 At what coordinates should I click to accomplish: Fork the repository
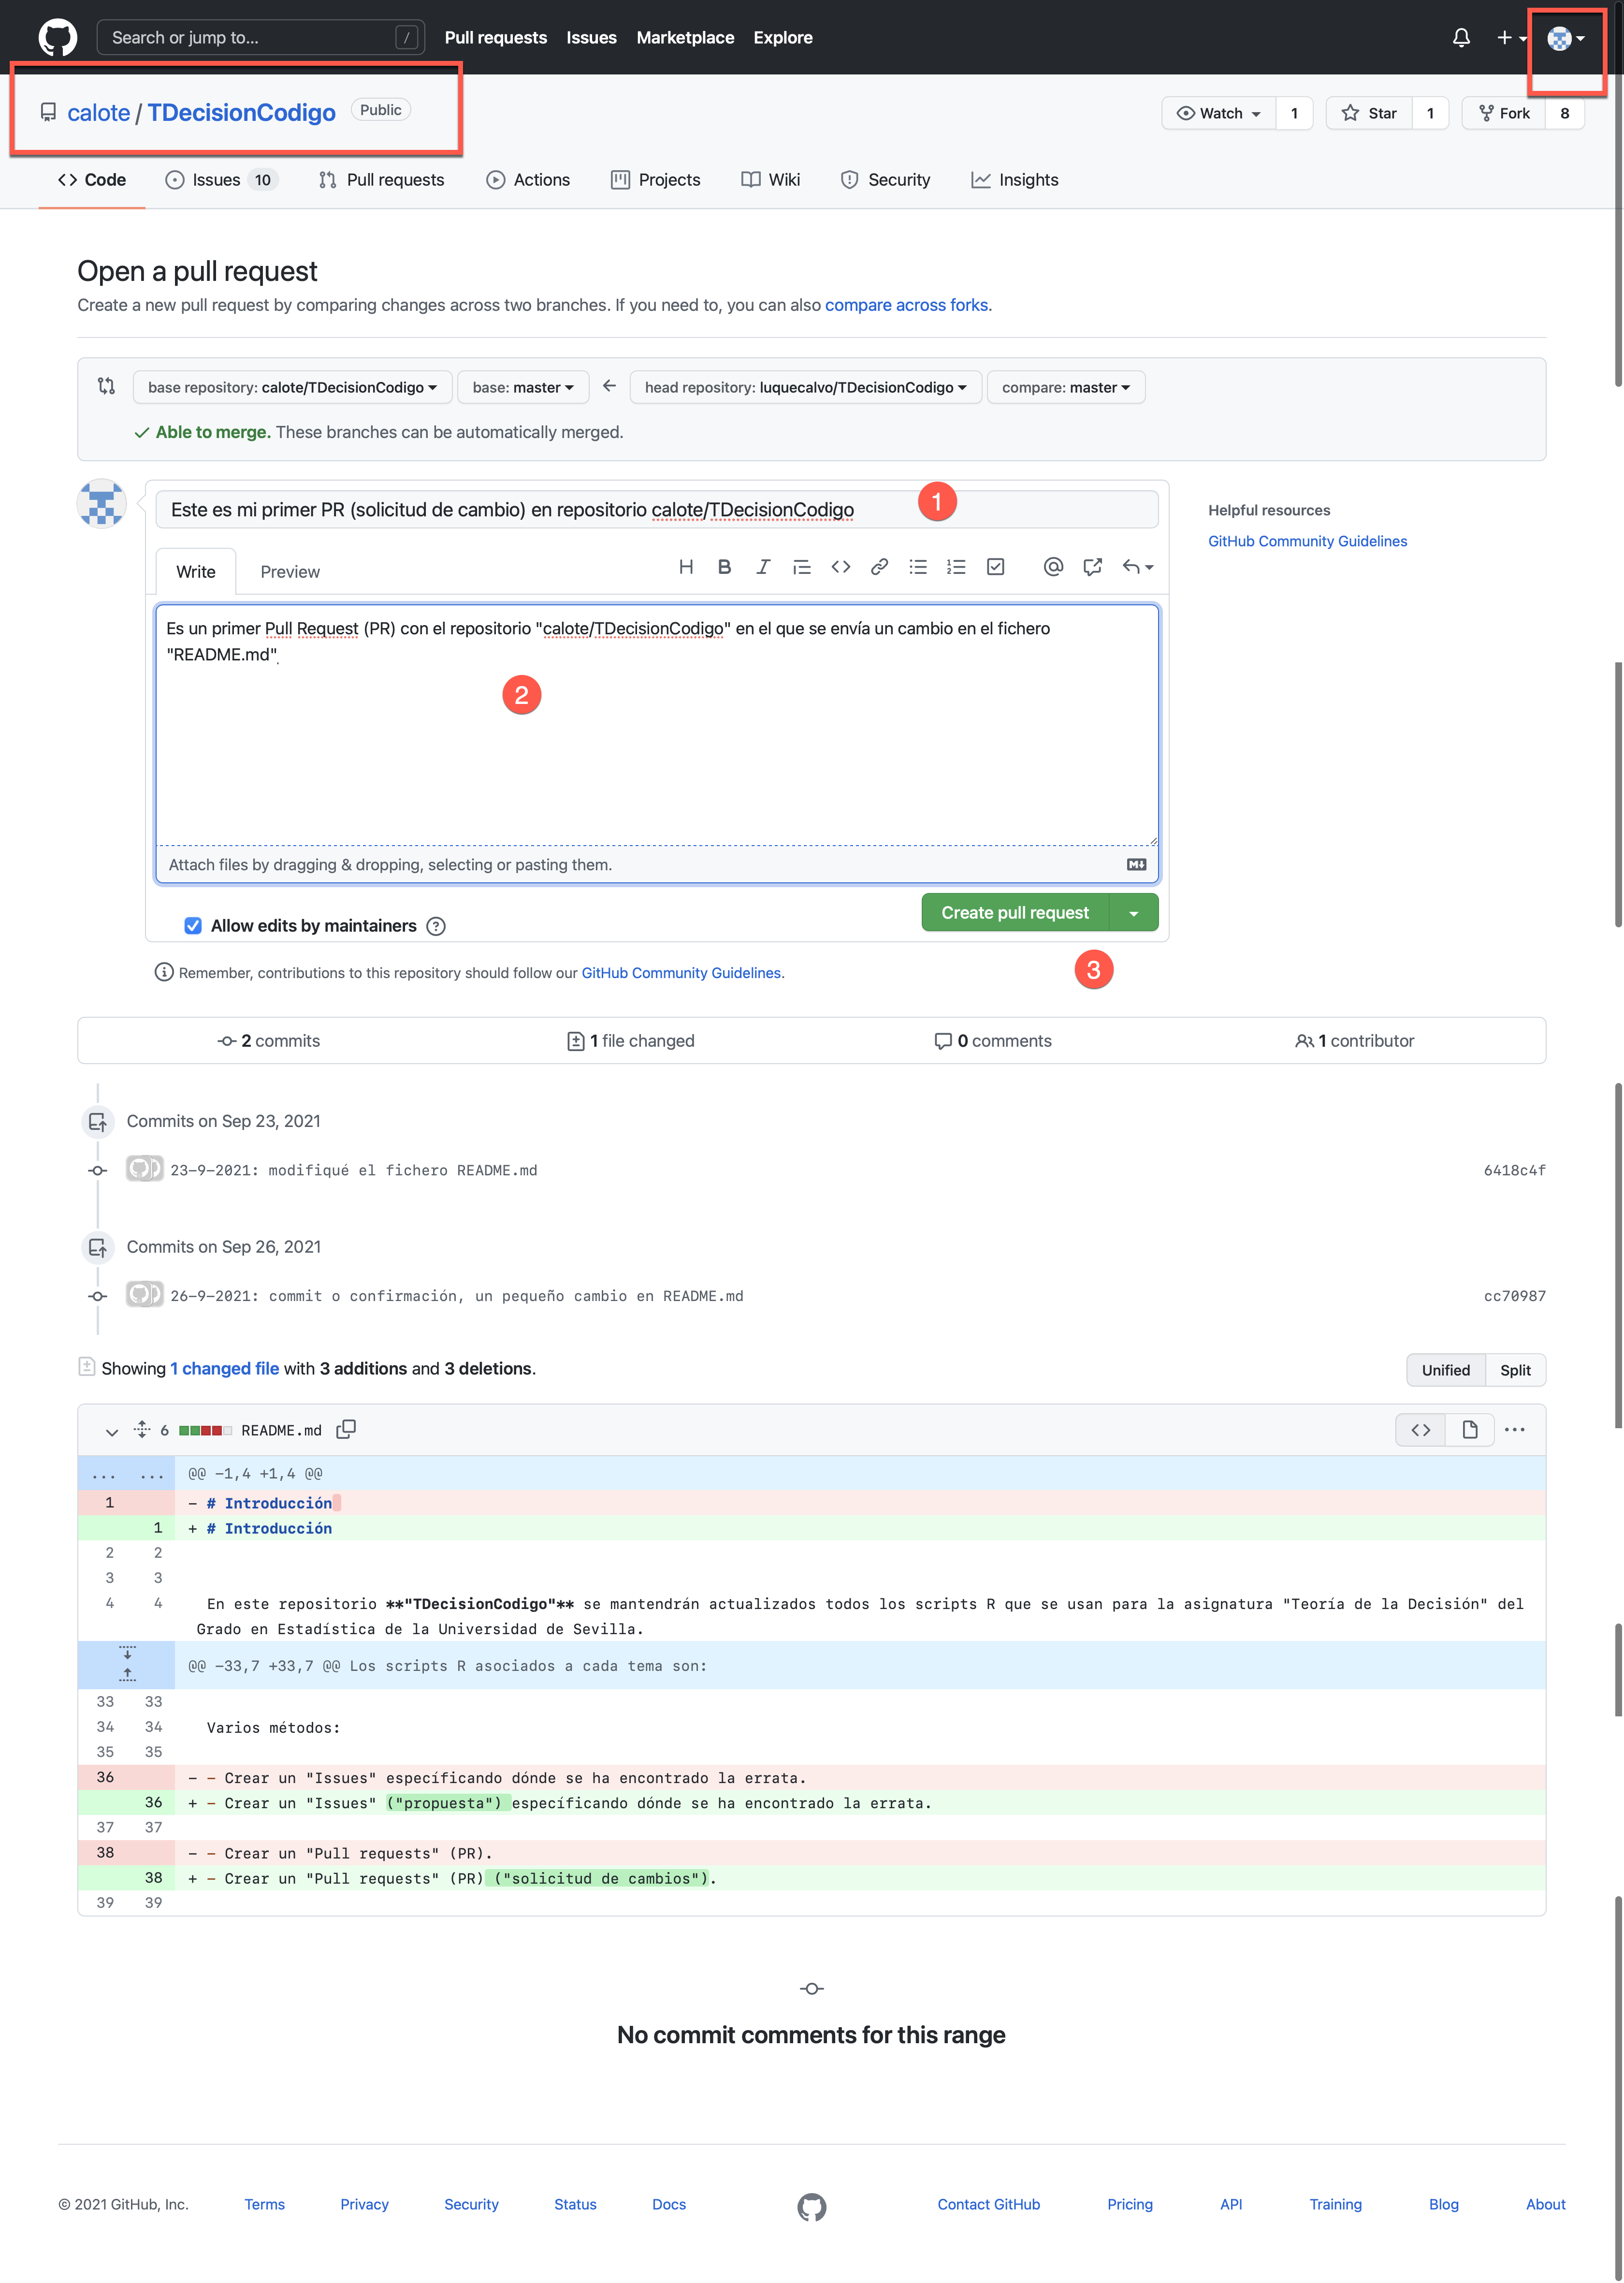click(x=1503, y=113)
